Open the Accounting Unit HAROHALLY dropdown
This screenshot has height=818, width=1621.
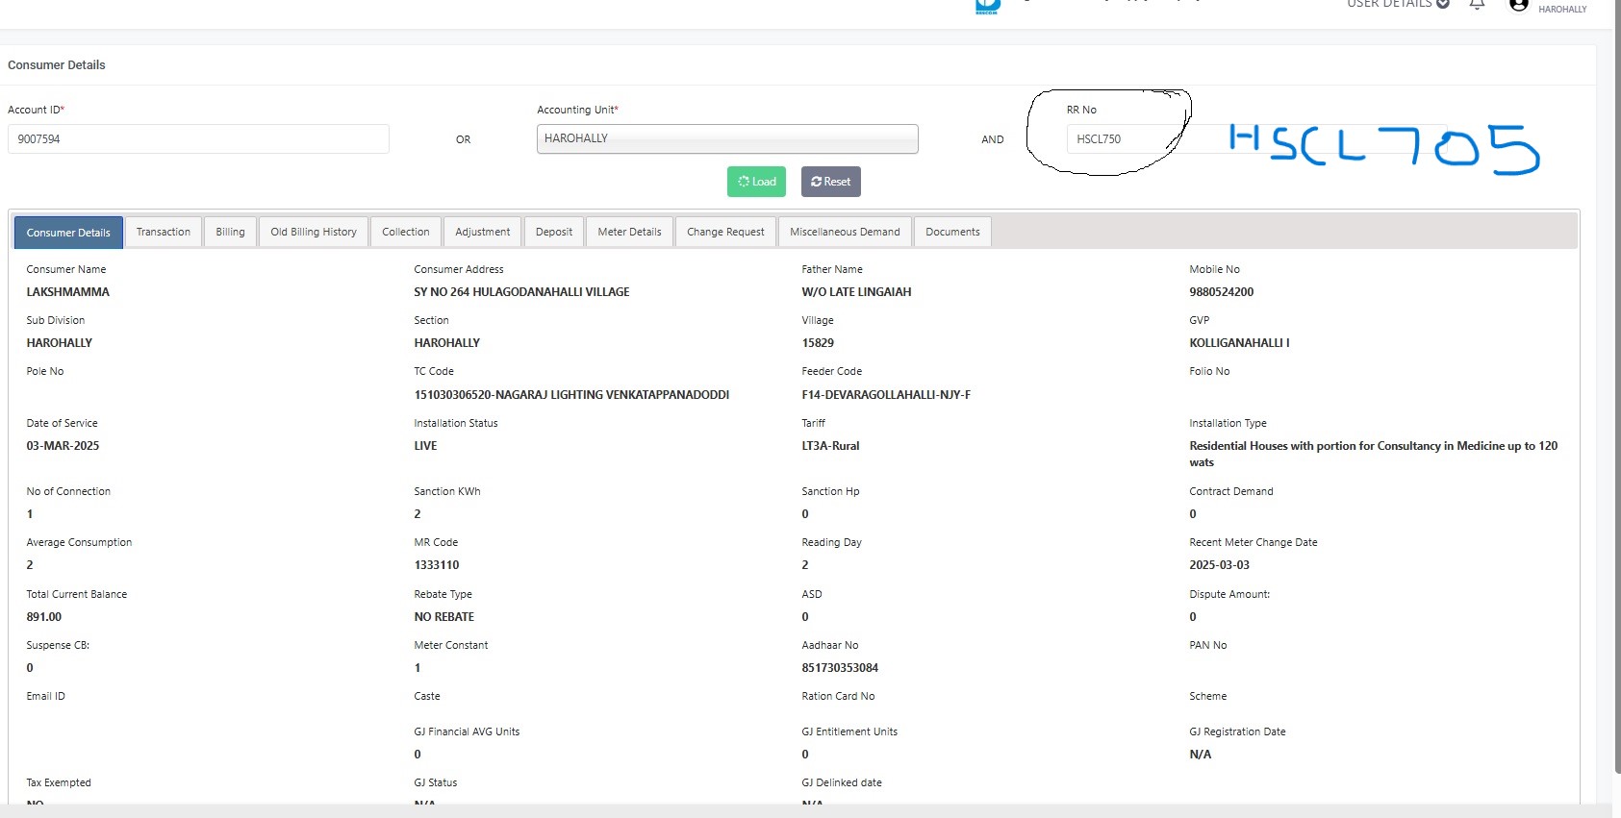click(727, 138)
